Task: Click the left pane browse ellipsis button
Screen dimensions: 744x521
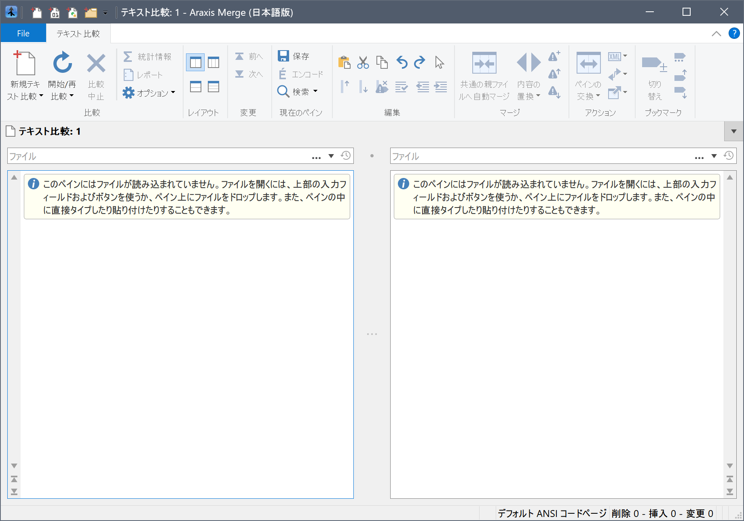Action: (316, 157)
